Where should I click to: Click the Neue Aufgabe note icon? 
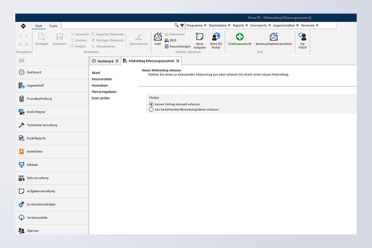[200, 37]
